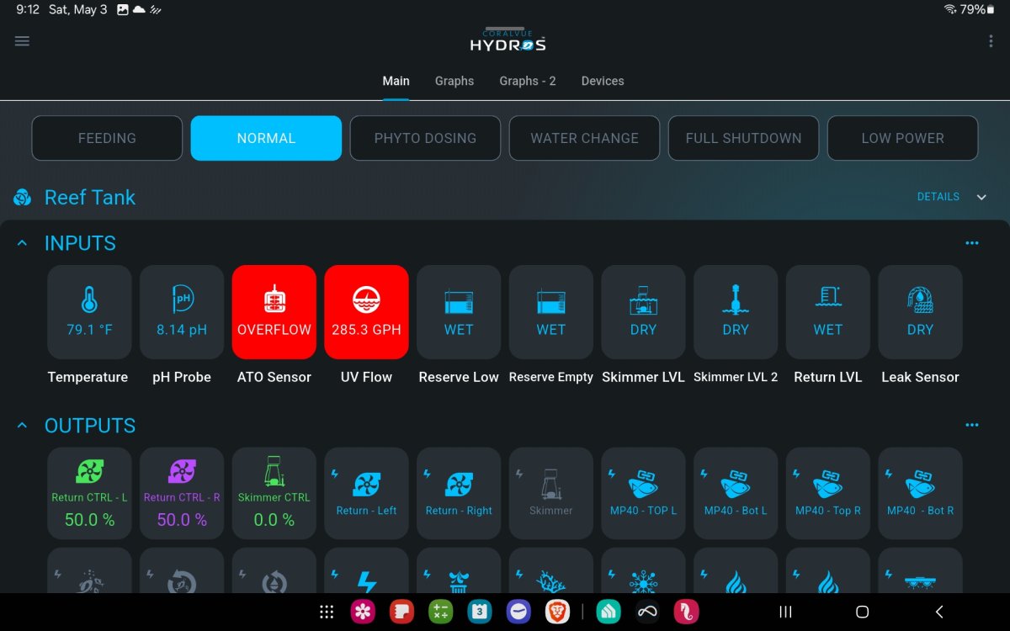Open the Skimmer LVL sensor tile
This screenshot has height=631, width=1010.
pos(643,312)
